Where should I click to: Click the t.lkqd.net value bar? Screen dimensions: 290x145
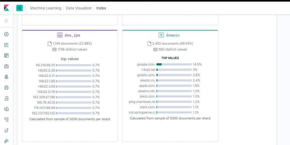174,70
